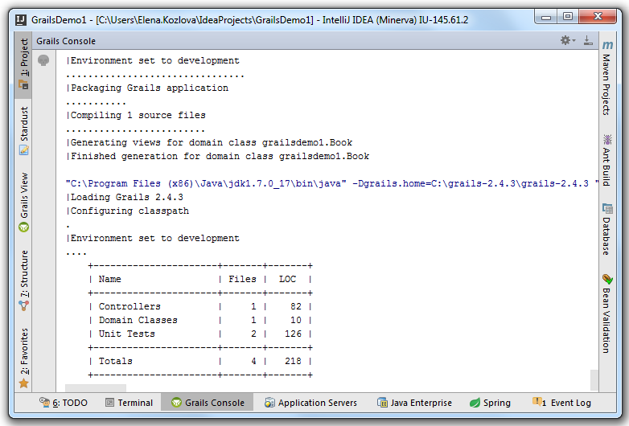Image resolution: width=629 pixels, height=426 pixels.
Task: Open the gear settings dropdown in Grails Console
Action: [x=568, y=40]
